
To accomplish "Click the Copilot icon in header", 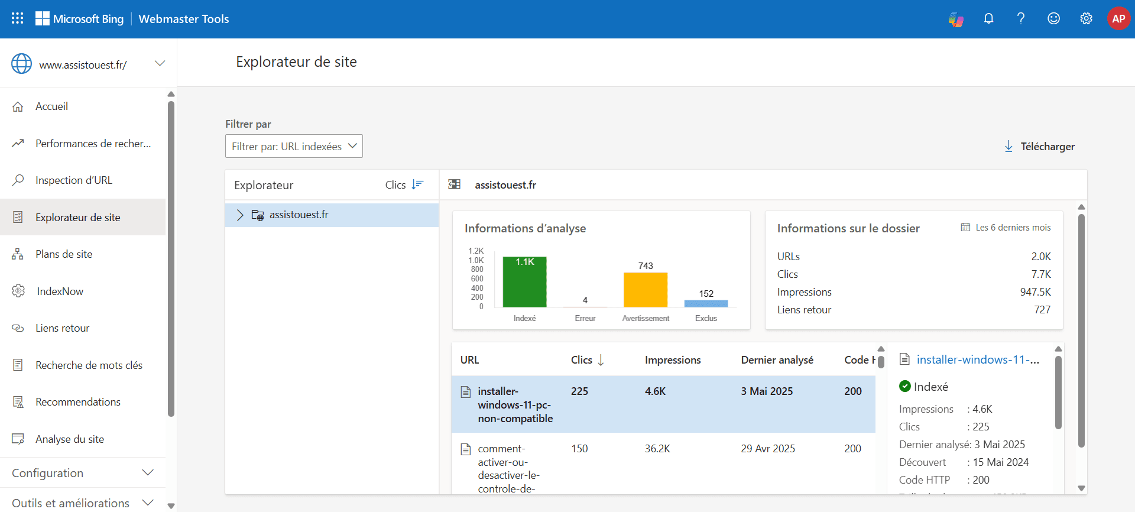I will (956, 19).
